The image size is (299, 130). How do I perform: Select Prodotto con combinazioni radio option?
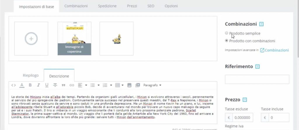227,41
